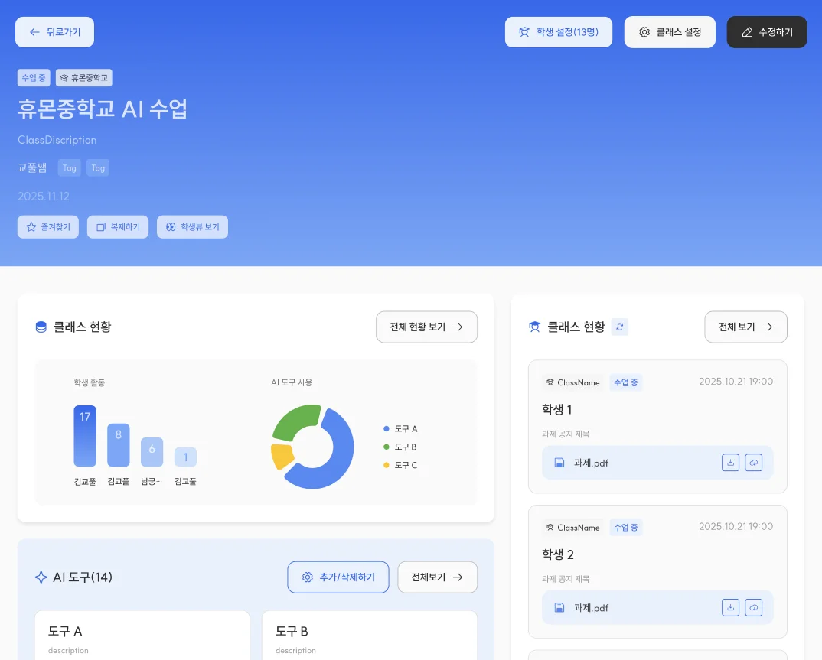
Task: Click the refresh icon next to right 클래스 현황
Action: pos(620,327)
